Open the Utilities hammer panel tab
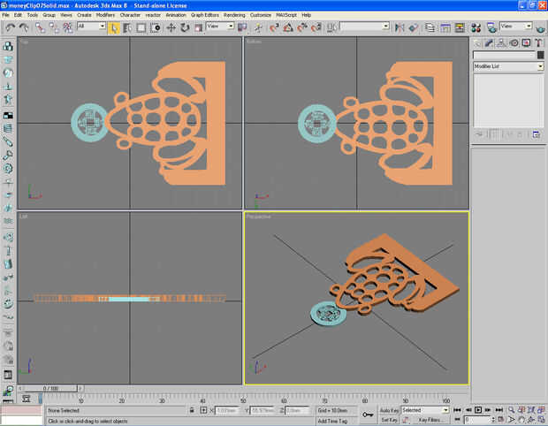The height and width of the screenshot is (426, 548). coord(538,42)
